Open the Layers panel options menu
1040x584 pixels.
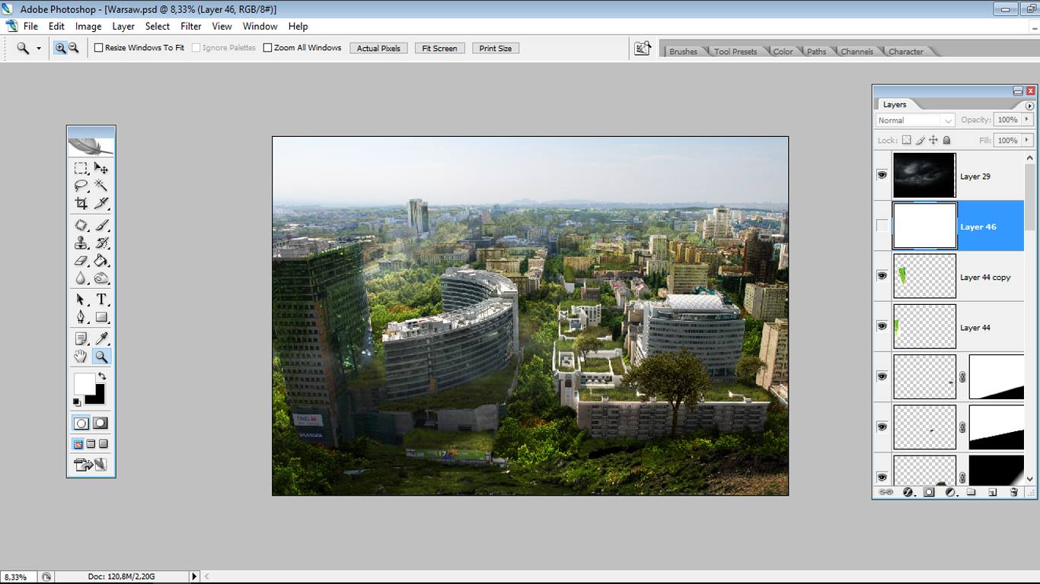click(x=1029, y=106)
